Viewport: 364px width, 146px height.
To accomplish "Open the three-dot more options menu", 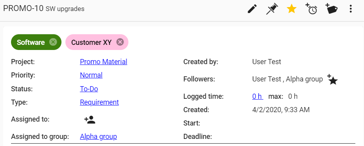I will click(351, 9).
